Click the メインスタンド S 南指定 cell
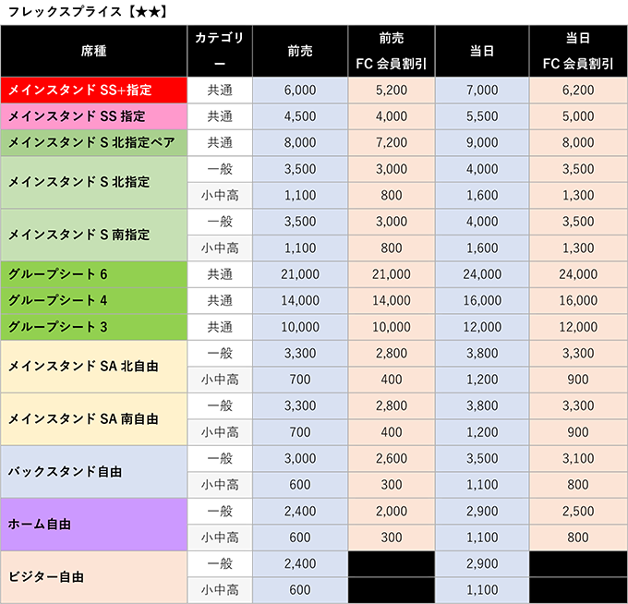Screen dimensions: 628x604 pyautogui.click(x=94, y=235)
